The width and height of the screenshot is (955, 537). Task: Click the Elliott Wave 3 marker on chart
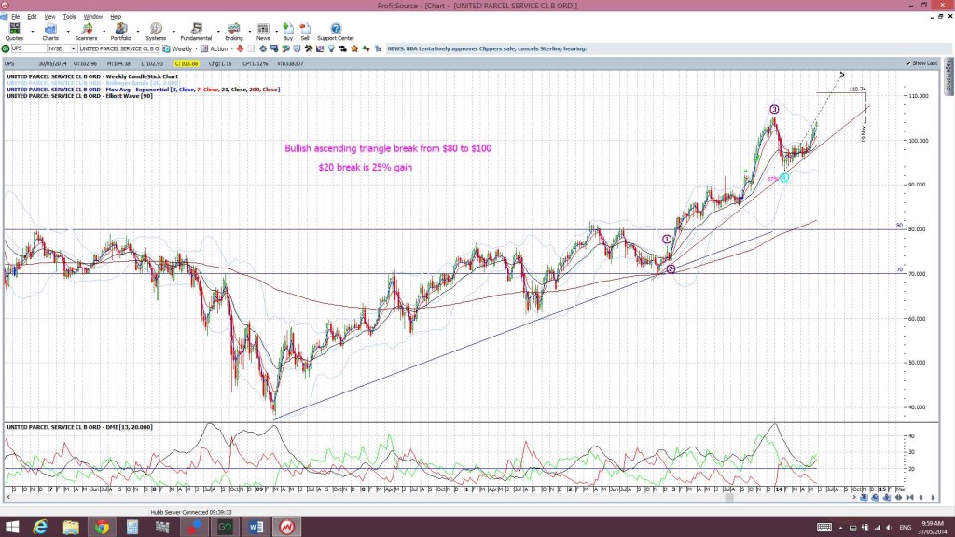[x=774, y=110]
